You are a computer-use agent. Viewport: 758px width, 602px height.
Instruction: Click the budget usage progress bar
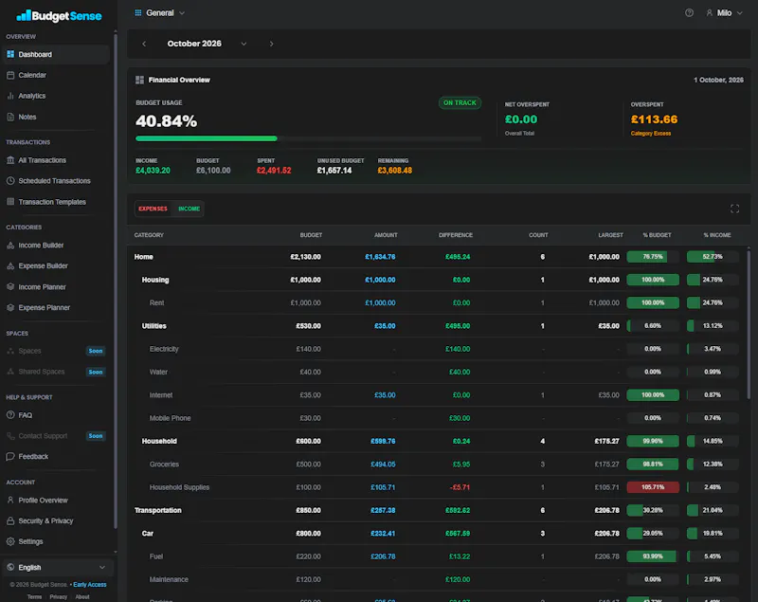click(309, 138)
